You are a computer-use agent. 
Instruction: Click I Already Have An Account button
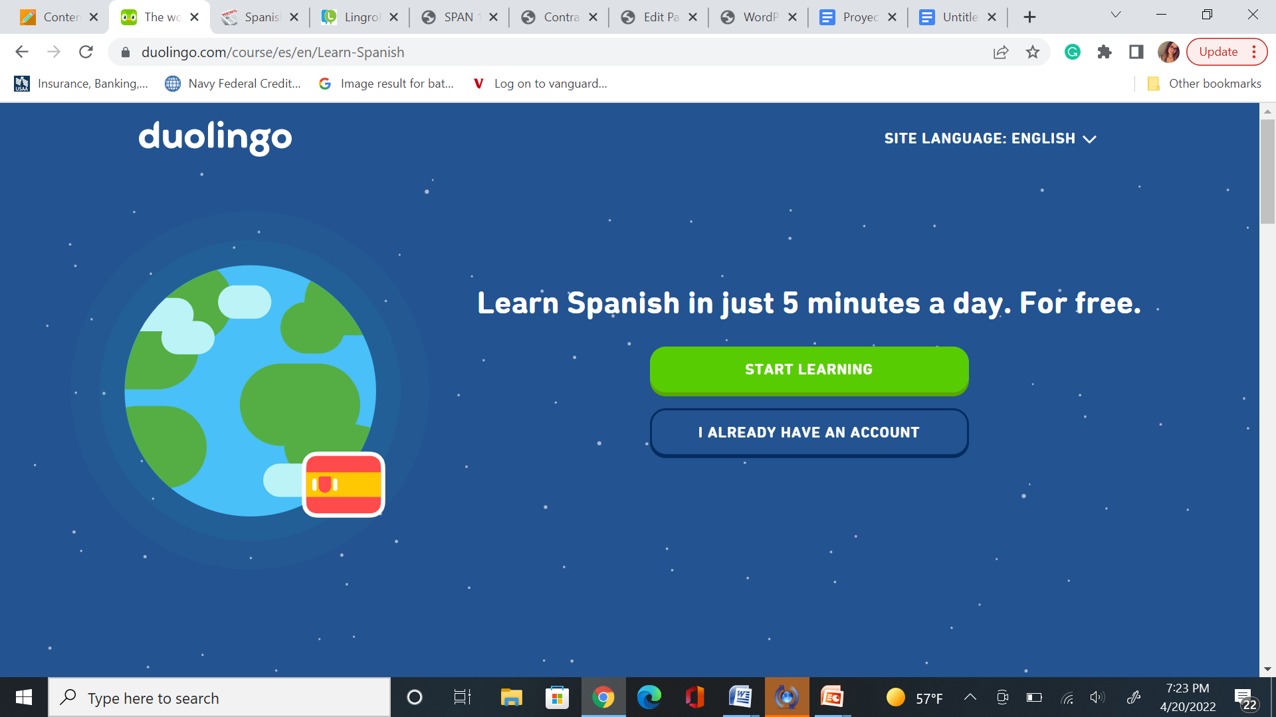[809, 432]
